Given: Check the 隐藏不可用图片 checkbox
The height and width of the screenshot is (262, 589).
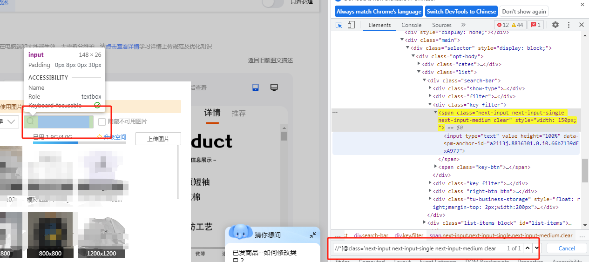Looking at the screenshot, I should (102, 121).
